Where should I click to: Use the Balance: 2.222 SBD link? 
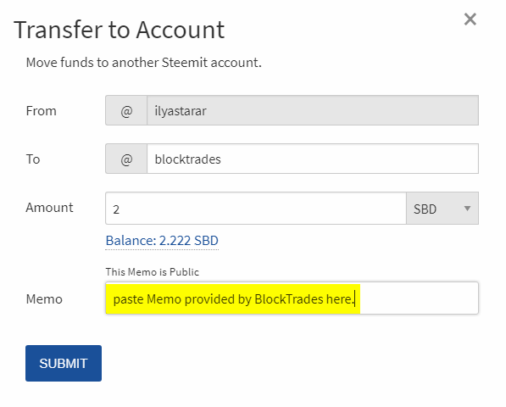pos(162,241)
